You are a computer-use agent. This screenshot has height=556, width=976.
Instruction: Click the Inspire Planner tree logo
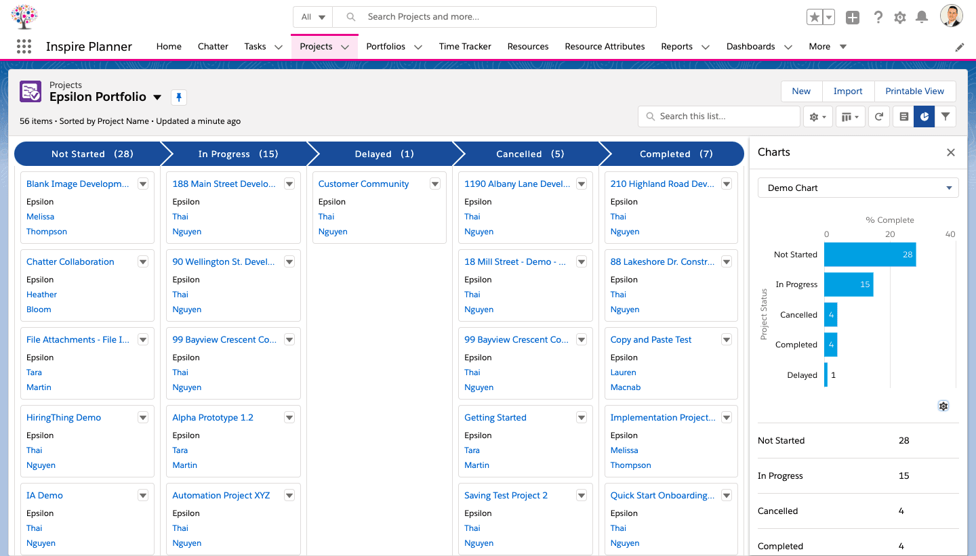point(24,16)
